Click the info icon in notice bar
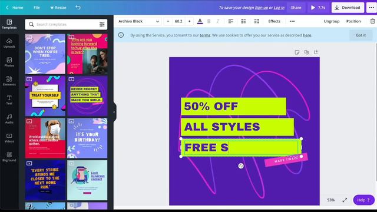This screenshot has height=212, width=377. [121, 35]
